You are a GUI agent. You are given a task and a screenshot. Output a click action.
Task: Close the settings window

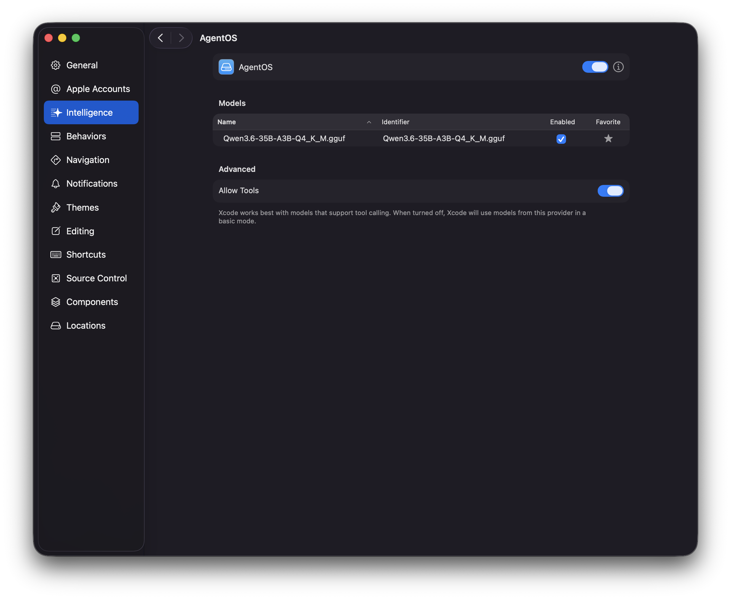tap(49, 38)
